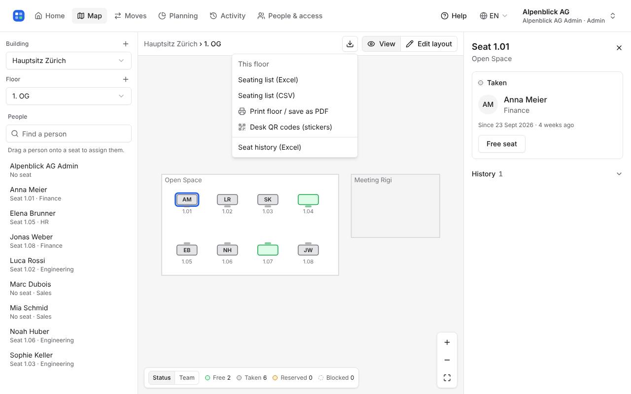Select Desk QR codes (stickers)
This screenshot has height=394, width=631.
pyautogui.click(x=295, y=127)
